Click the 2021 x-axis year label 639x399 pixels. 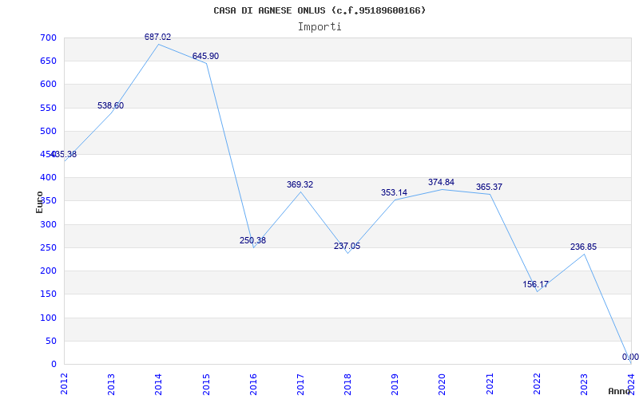point(490,383)
